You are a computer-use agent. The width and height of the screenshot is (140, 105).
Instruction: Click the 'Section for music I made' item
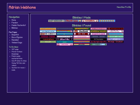(18, 69)
